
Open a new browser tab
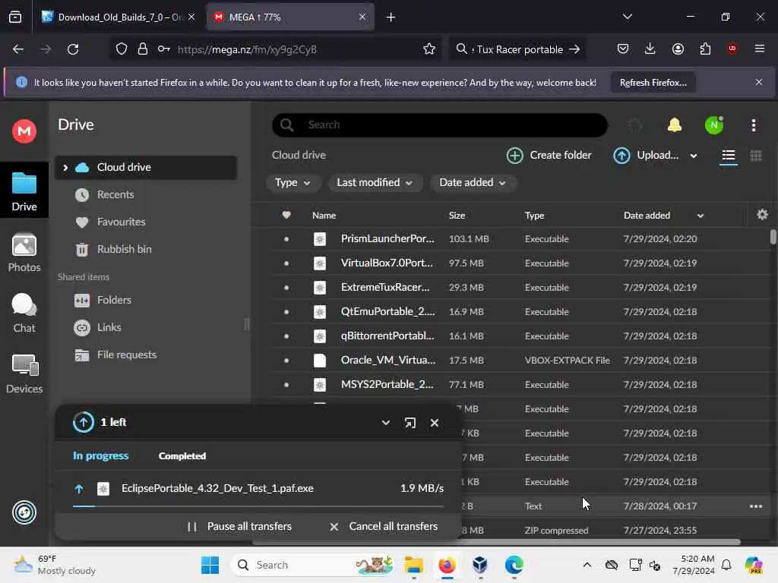pos(391,17)
